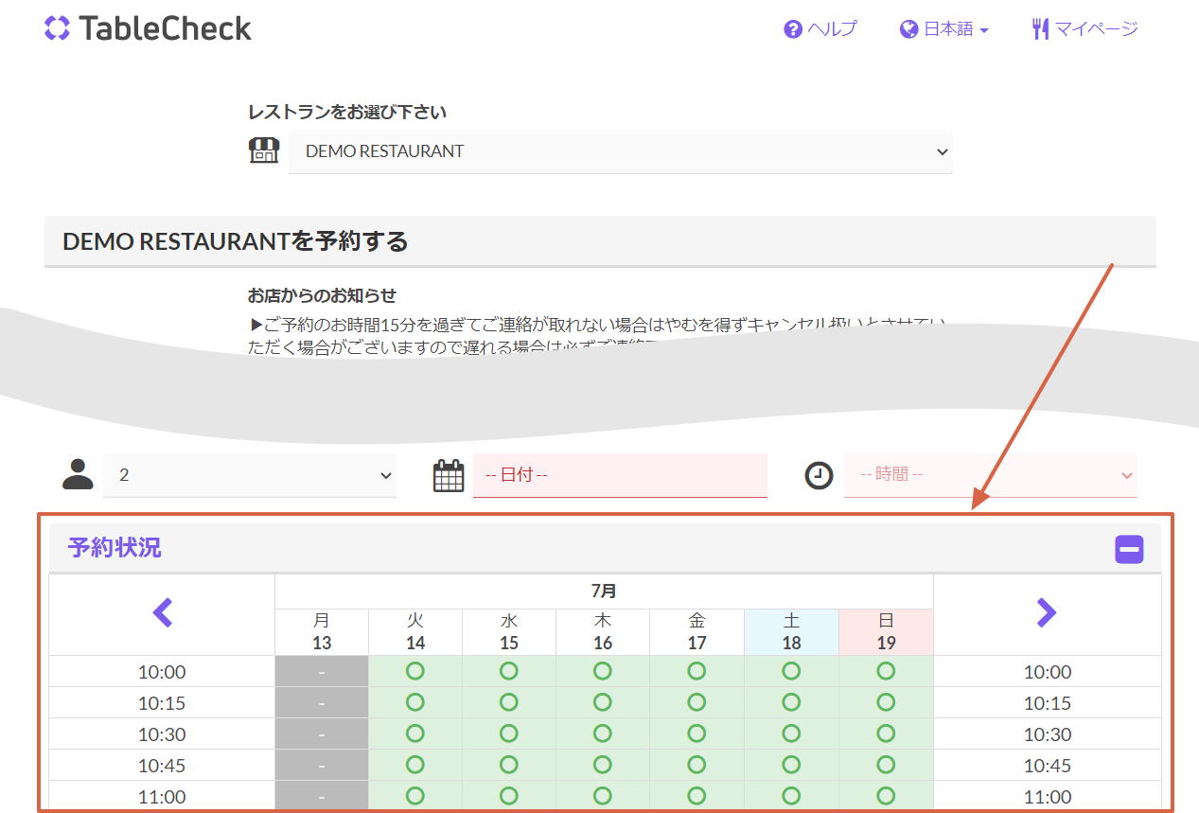Click the unavailable 10:00 cell on Monday 13

point(322,671)
